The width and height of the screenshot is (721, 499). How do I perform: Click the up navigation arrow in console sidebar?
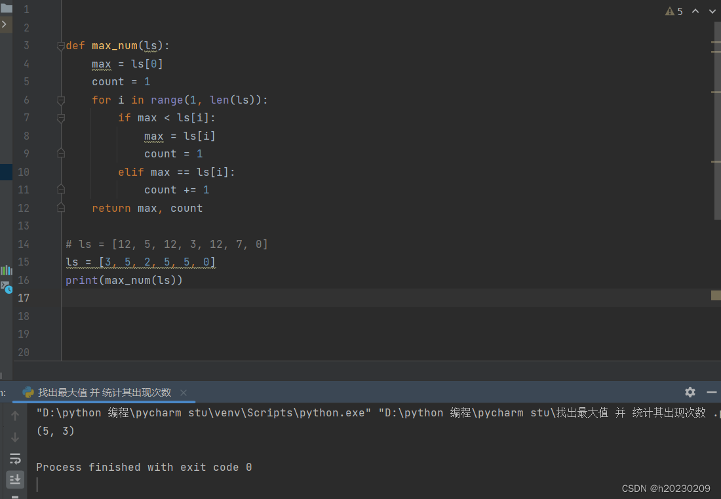[15, 415]
